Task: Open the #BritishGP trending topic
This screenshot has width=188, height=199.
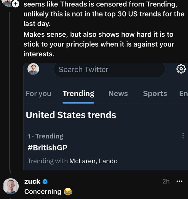Action: (x=47, y=148)
